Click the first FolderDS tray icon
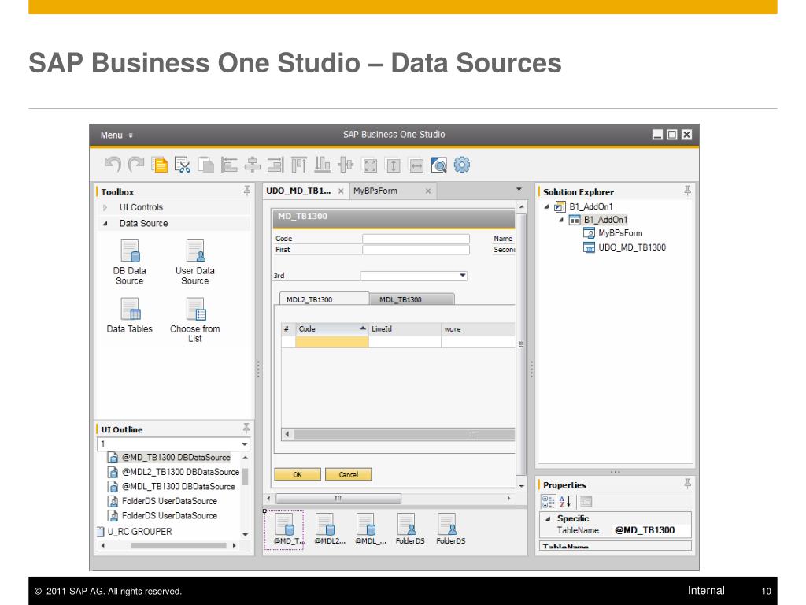Viewport: 806px width, 605px height. coord(410,529)
